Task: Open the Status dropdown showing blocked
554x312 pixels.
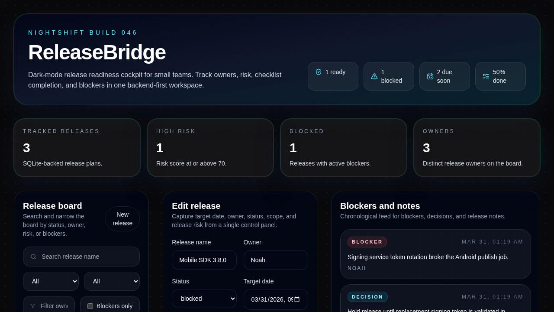Action: [x=204, y=299]
